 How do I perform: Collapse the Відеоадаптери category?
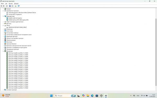[x=3, y=16]
